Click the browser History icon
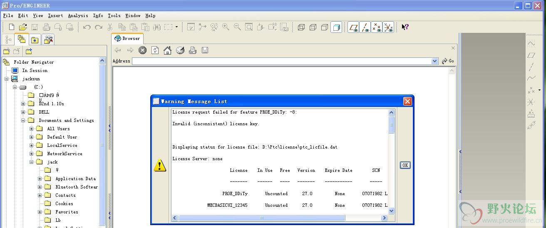The width and height of the screenshot is (546, 228). point(180,50)
